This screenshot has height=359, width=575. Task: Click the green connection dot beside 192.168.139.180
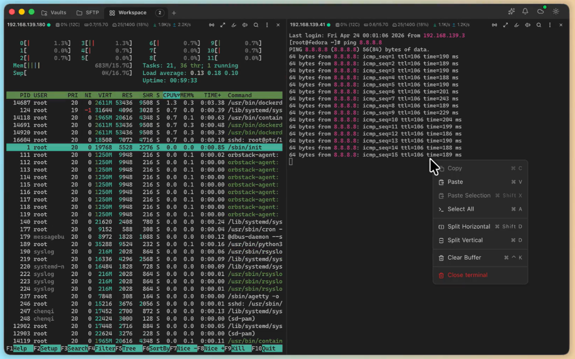(49, 25)
